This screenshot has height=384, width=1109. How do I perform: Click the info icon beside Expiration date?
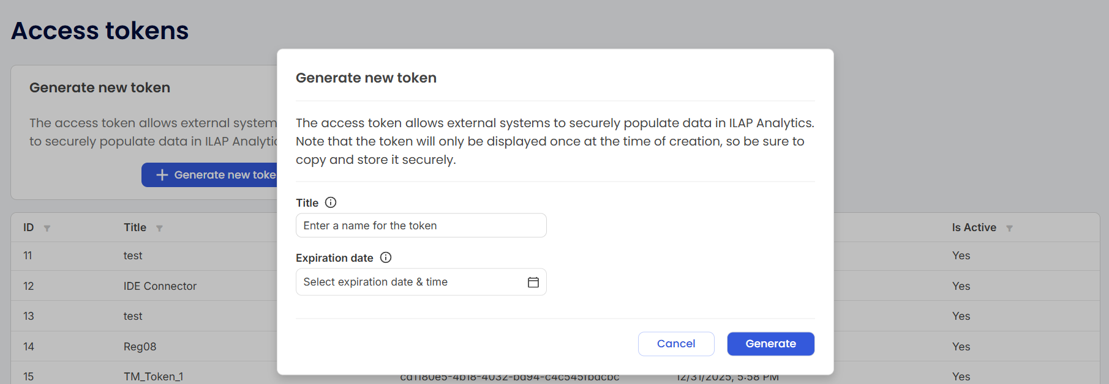(x=386, y=257)
